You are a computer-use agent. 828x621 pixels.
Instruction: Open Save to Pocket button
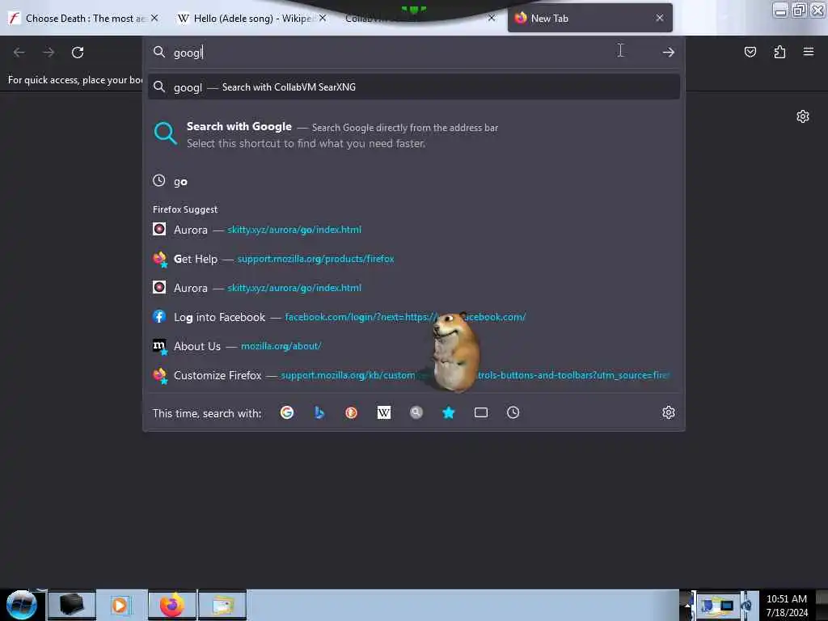pos(750,52)
